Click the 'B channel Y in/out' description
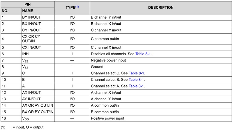Viewport: 233px width, 131px height. tap(106, 17)
